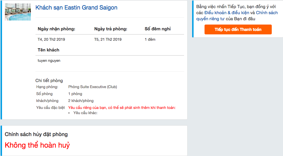Click the Chính sách hủy đặt phòng heading
The width and height of the screenshot is (283, 156).
pyautogui.click(x=36, y=134)
